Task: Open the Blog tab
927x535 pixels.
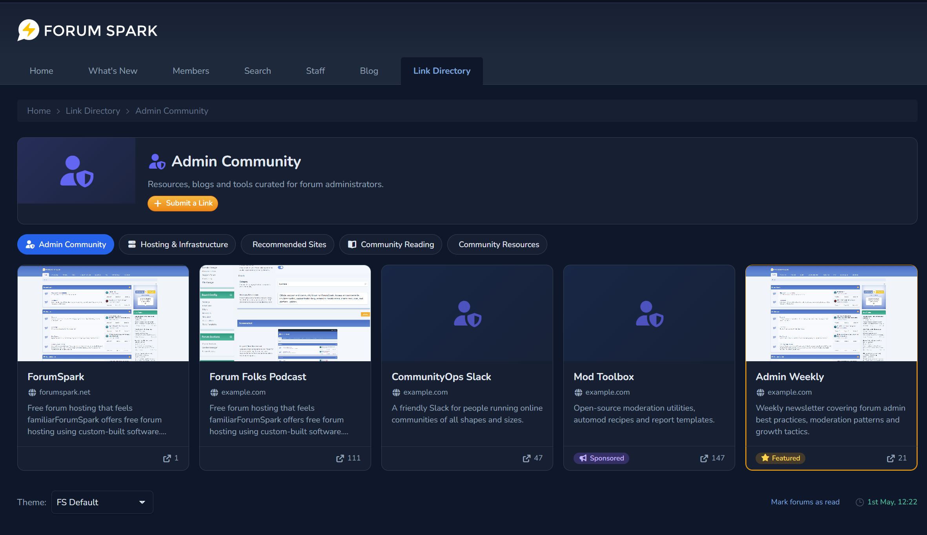Action: [369, 71]
